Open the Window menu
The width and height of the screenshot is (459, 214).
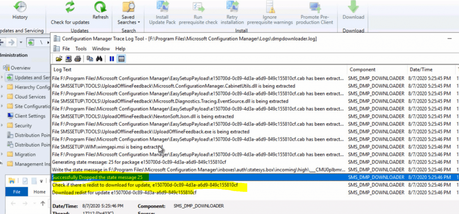coord(101,48)
